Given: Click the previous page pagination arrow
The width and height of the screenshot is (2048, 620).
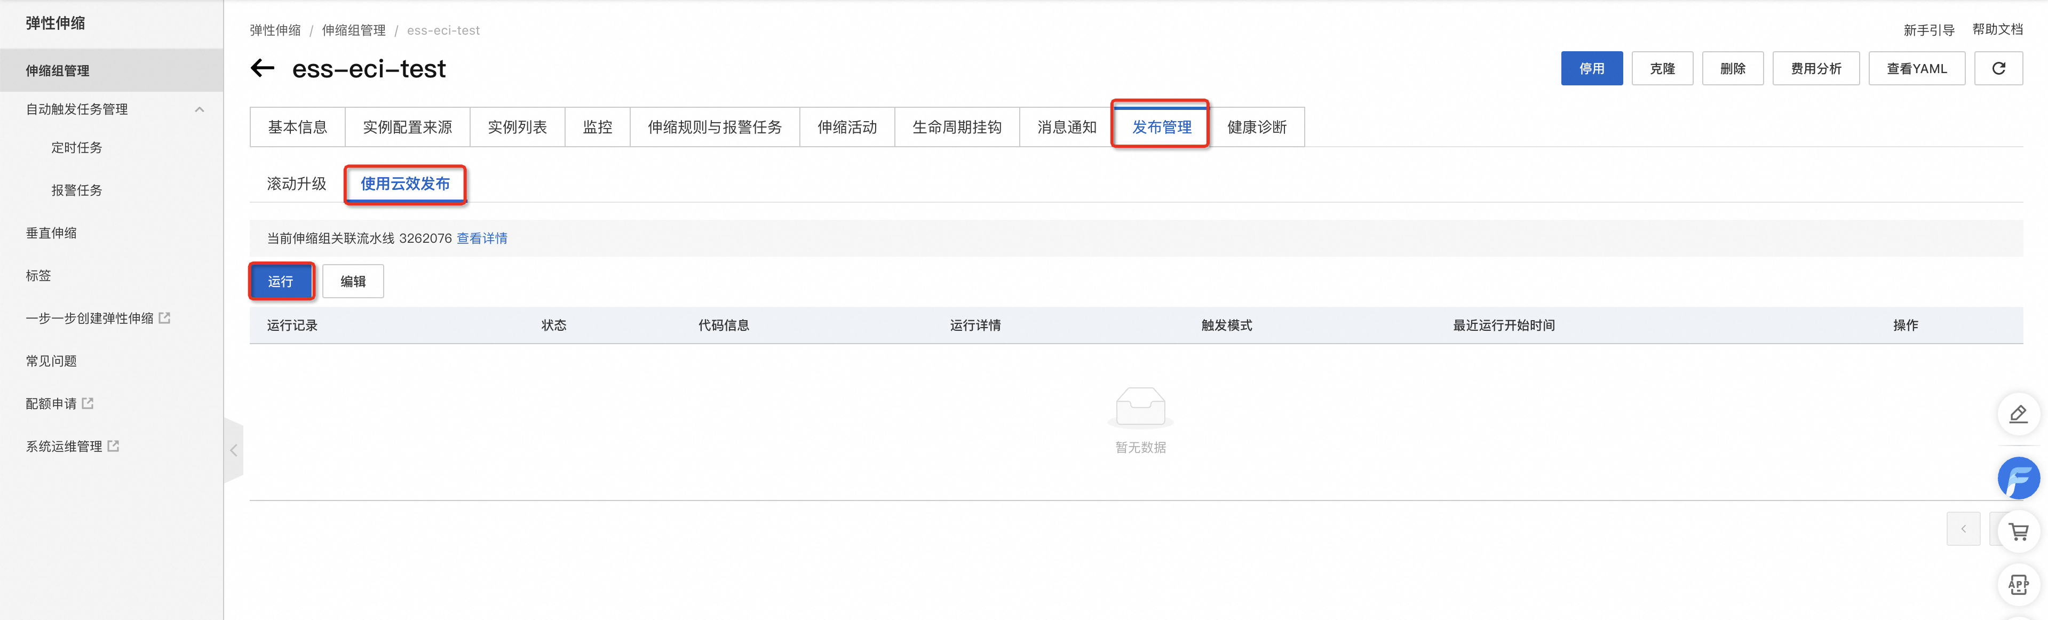Looking at the screenshot, I should [x=1963, y=529].
